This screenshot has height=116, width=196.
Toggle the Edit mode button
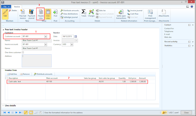5,14
